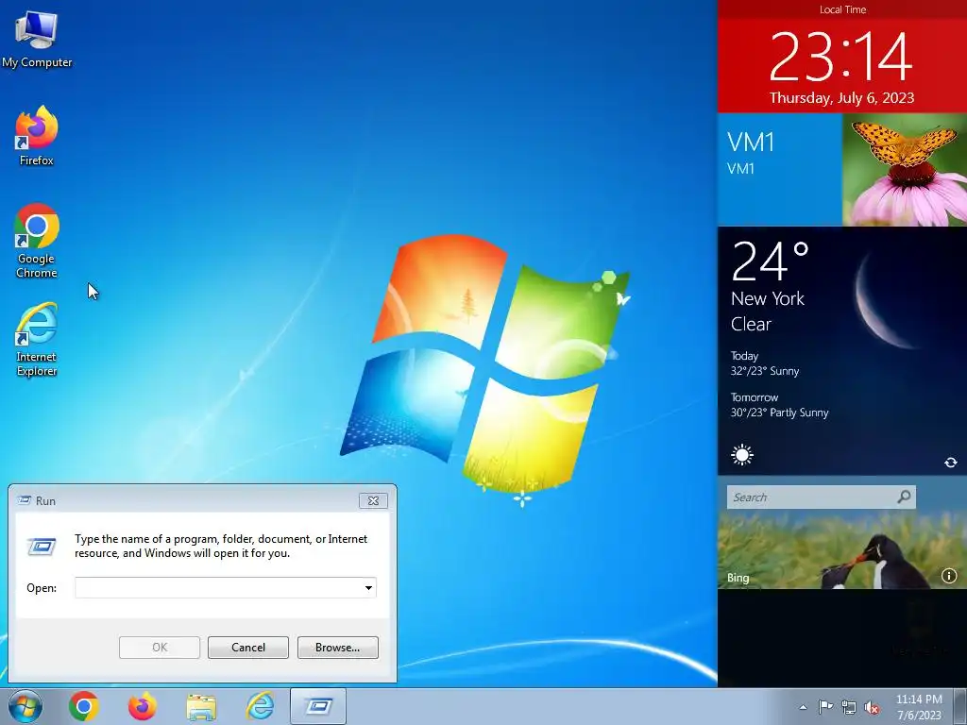The width and height of the screenshot is (967, 725).
Task: Refresh the weather tile
Action: point(950,463)
